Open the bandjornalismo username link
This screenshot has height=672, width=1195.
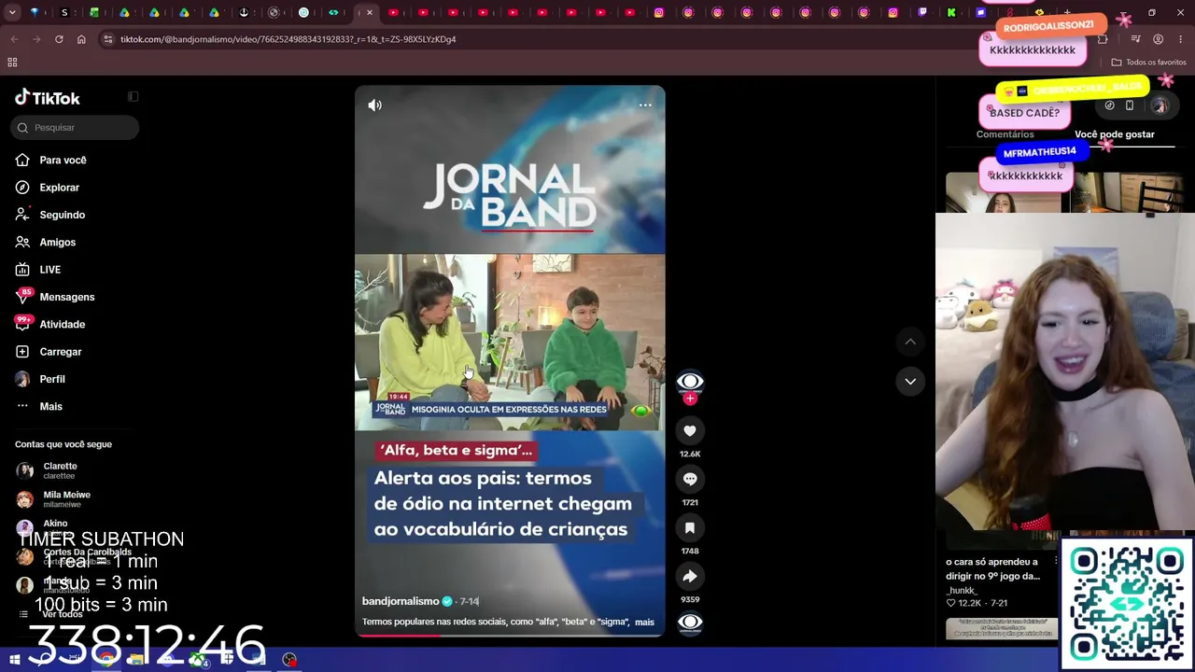click(401, 602)
